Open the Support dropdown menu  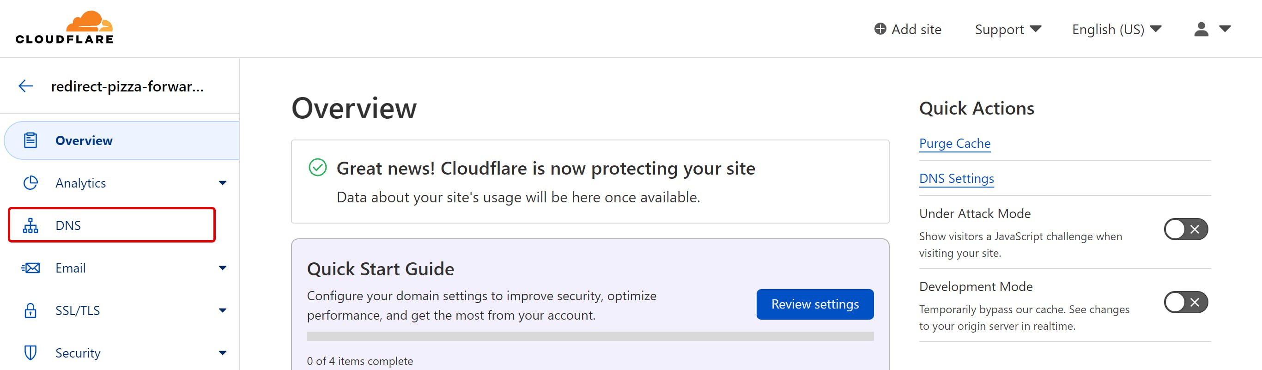coord(1007,30)
